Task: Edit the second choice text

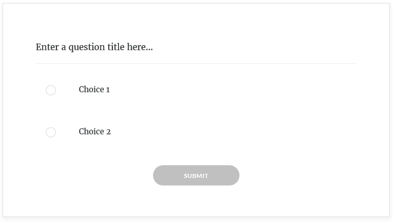Action: [95, 132]
